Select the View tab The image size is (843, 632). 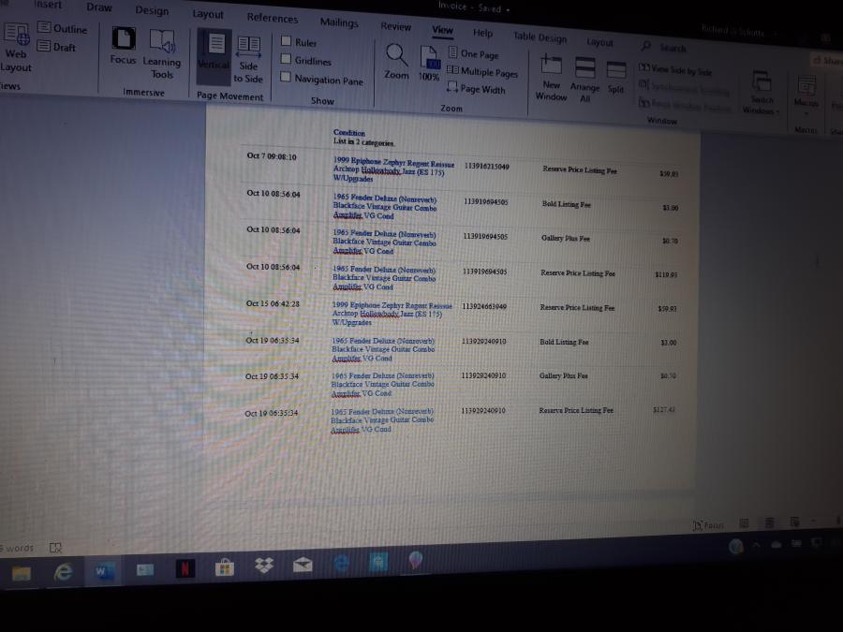[x=442, y=30]
